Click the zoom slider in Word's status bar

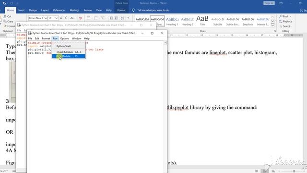pyautogui.click(x=294, y=171)
